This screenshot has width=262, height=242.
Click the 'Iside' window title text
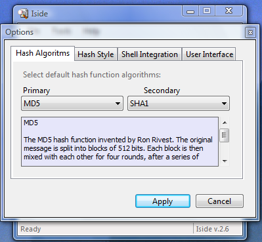coord(39,14)
